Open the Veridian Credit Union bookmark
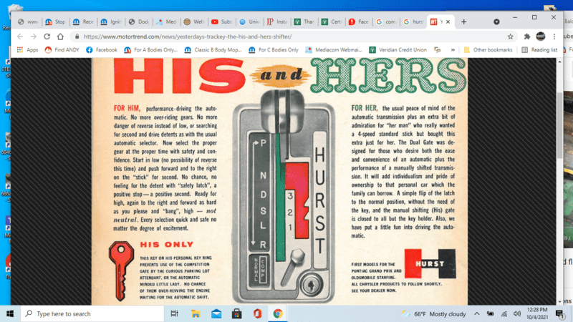The image size is (573, 322). (x=398, y=49)
